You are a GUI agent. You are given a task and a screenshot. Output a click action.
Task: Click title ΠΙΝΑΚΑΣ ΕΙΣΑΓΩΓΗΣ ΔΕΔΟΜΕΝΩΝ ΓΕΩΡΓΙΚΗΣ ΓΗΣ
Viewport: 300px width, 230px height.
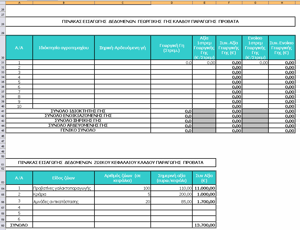(150, 21)
